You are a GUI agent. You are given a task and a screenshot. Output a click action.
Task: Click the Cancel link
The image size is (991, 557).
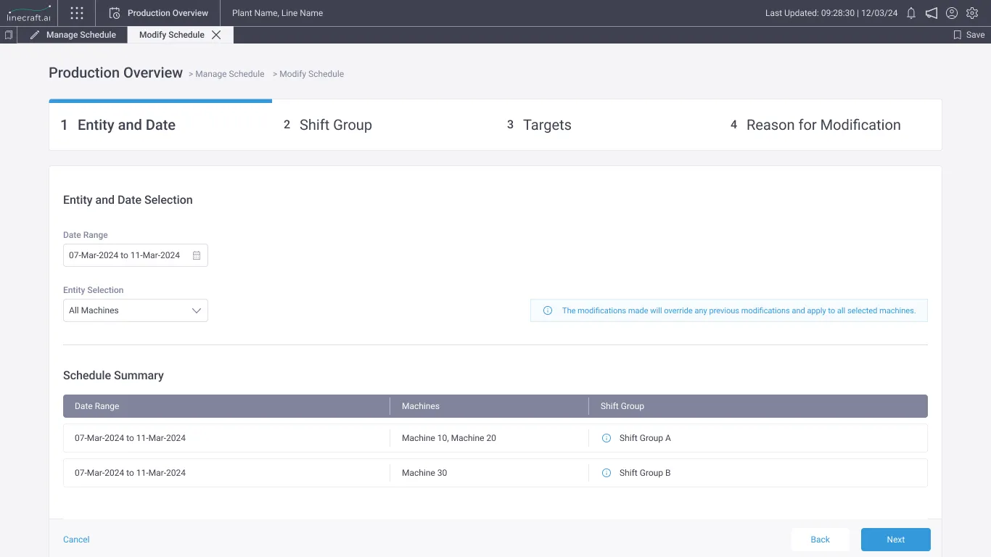[76, 540]
